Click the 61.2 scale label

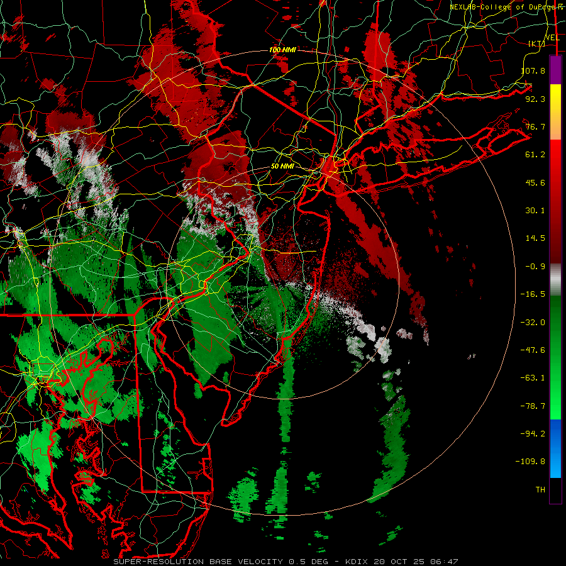(x=535, y=155)
